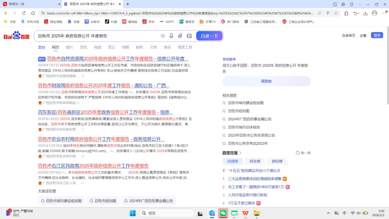389x219 pixels.
Task: Open WeChat from the taskbar
Action: click(223, 213)
